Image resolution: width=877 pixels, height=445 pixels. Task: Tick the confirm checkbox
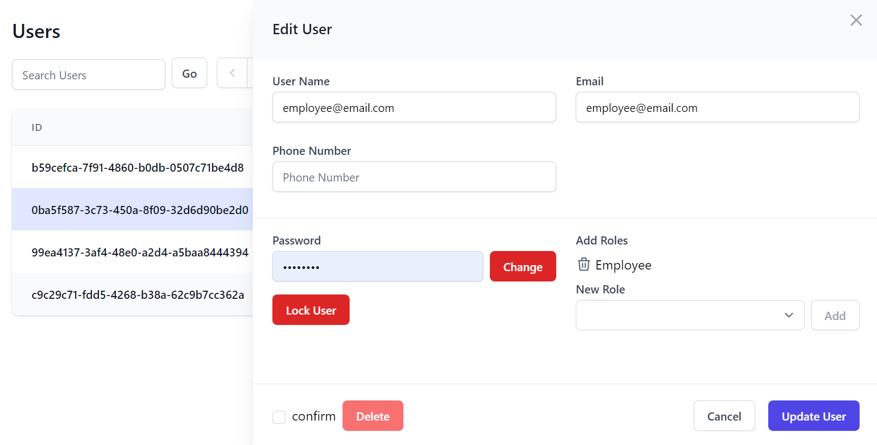coord(279,417)
